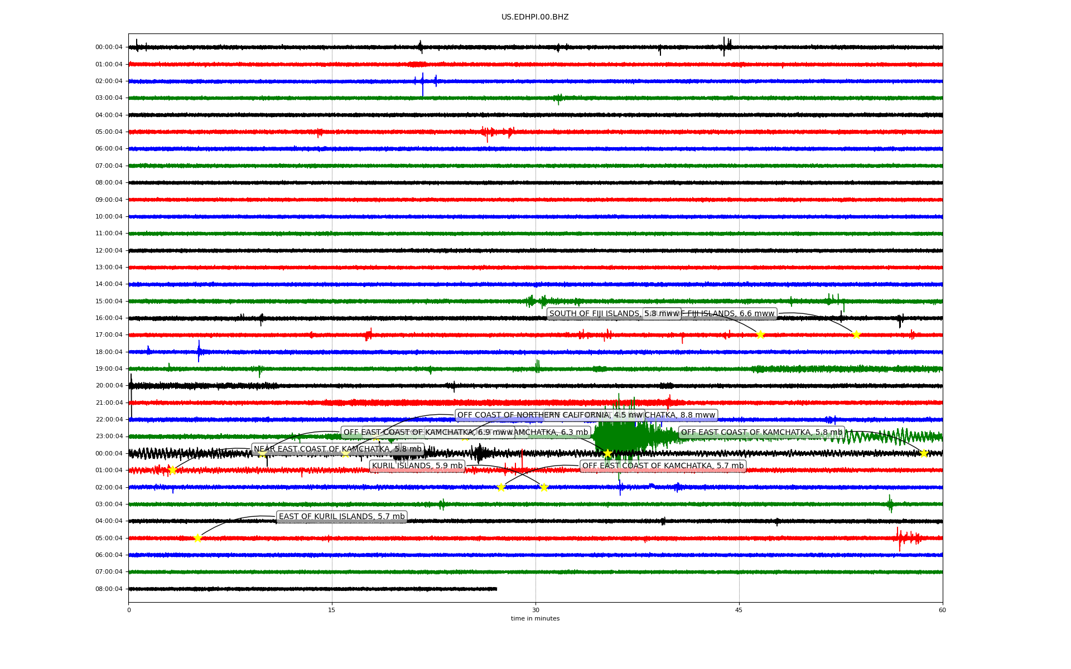Screen dimensions: 1071x669
Task: Click the x-axis tick label 30
Action: click(x=535, y=610)
